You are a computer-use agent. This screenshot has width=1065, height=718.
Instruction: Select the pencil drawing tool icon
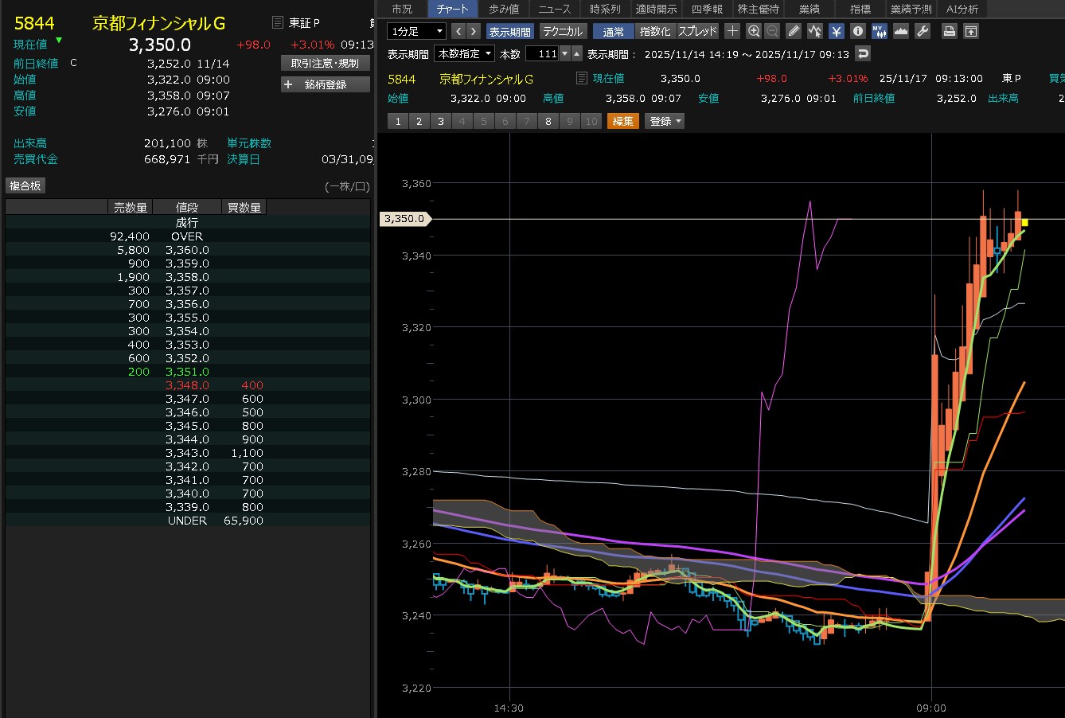point(794,31)
